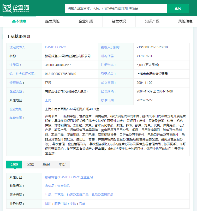Click the 登记机关 label link

107,74
